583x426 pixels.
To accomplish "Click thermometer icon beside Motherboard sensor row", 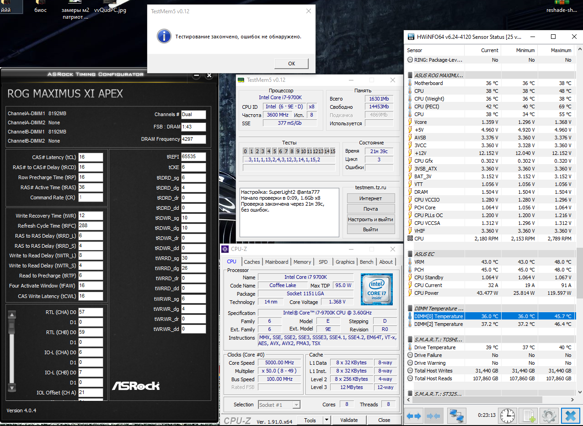I will 410,83.
